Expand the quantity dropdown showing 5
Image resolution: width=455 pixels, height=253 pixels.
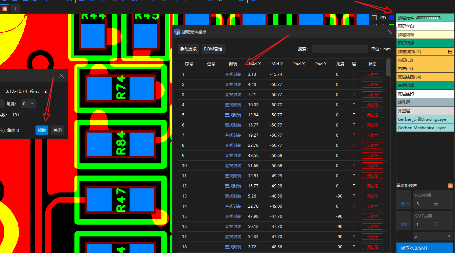(x=433, y=236)
